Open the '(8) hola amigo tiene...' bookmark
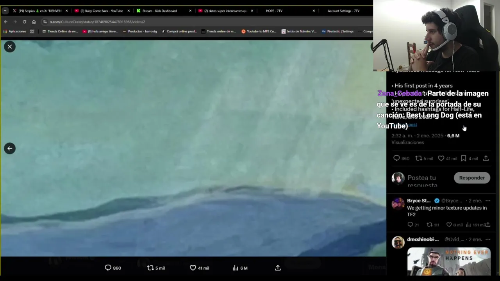Viewport: 500px width, 281px height. [x=100, y=32]
